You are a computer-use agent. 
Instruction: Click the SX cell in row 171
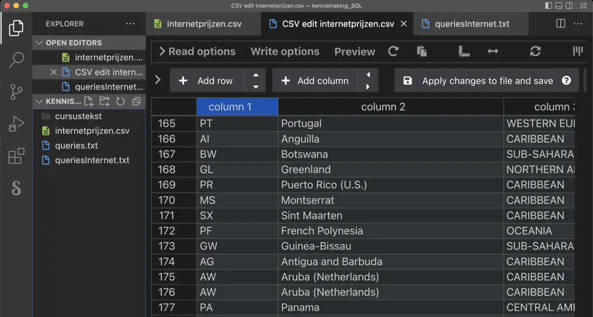[x=238, y=216]
